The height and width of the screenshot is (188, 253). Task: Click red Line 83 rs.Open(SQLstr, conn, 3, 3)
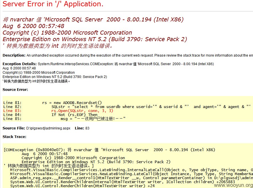[58, 111]
